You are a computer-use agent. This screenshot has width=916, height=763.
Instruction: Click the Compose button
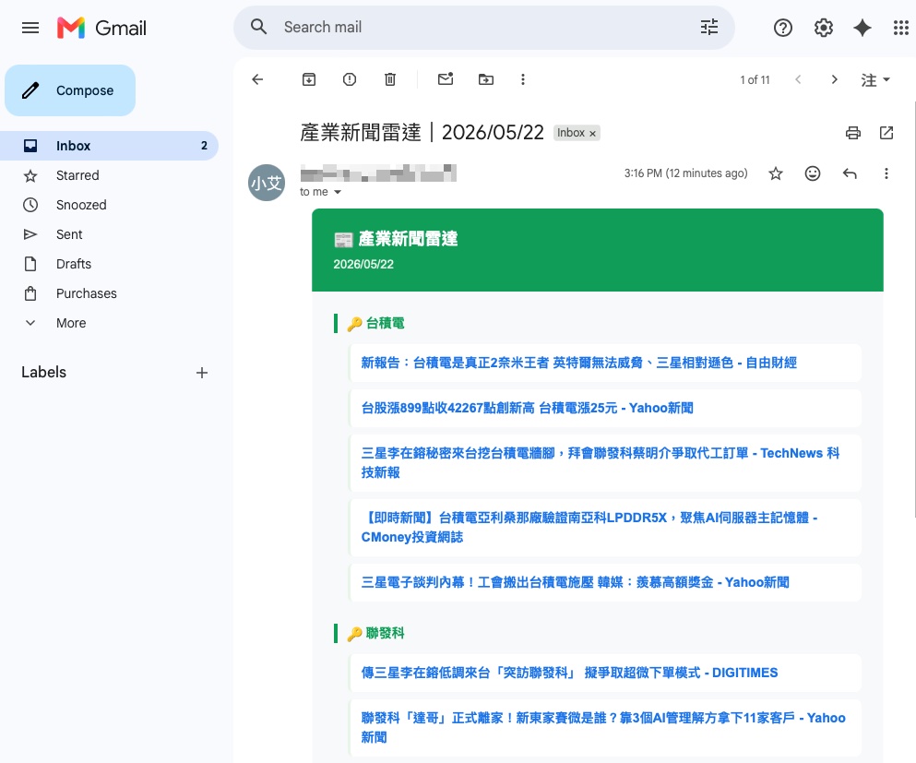(70, 90)
